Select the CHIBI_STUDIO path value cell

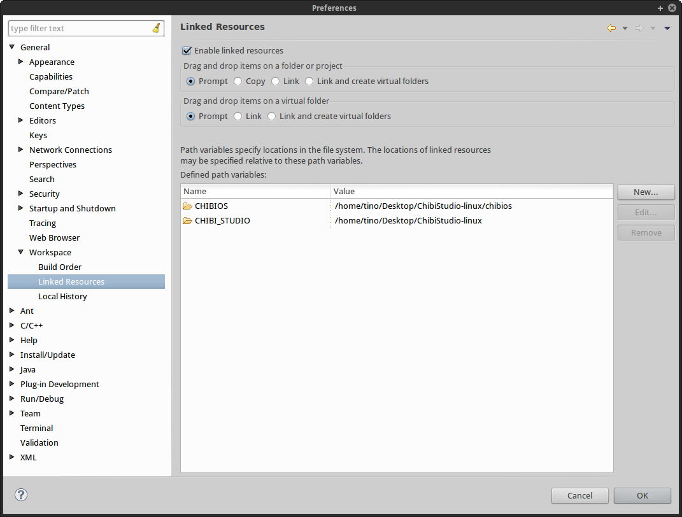pos(408,220)
